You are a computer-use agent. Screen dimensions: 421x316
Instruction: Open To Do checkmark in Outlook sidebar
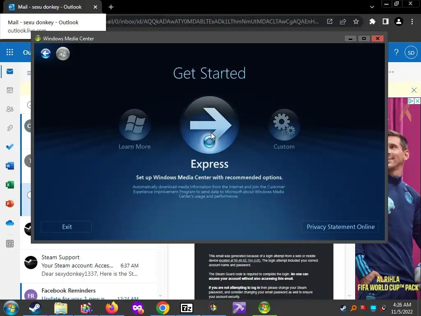click(10, 147)
